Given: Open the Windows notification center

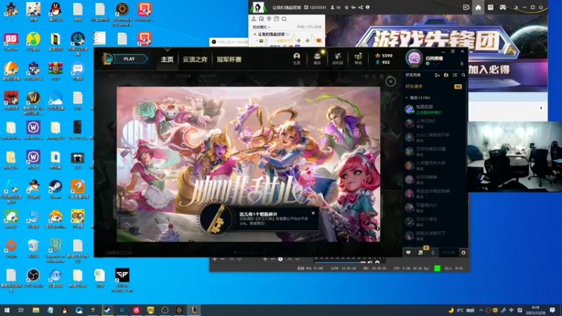Looking at the screenshot, I should pos(552,310).
